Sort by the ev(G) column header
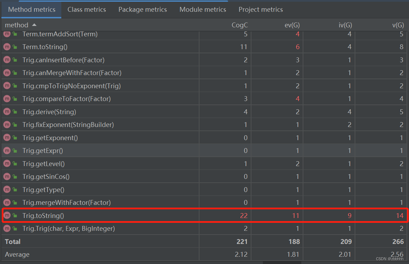This screenshot has height=264, width=409. 292,25
